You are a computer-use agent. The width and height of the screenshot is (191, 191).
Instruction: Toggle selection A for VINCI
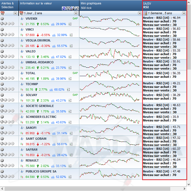click(2, 34)
